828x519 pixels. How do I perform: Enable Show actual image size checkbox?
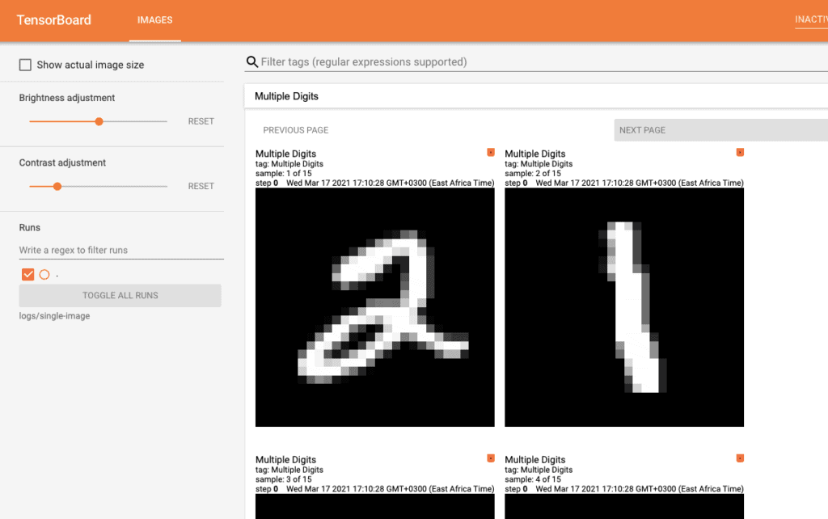25,65
